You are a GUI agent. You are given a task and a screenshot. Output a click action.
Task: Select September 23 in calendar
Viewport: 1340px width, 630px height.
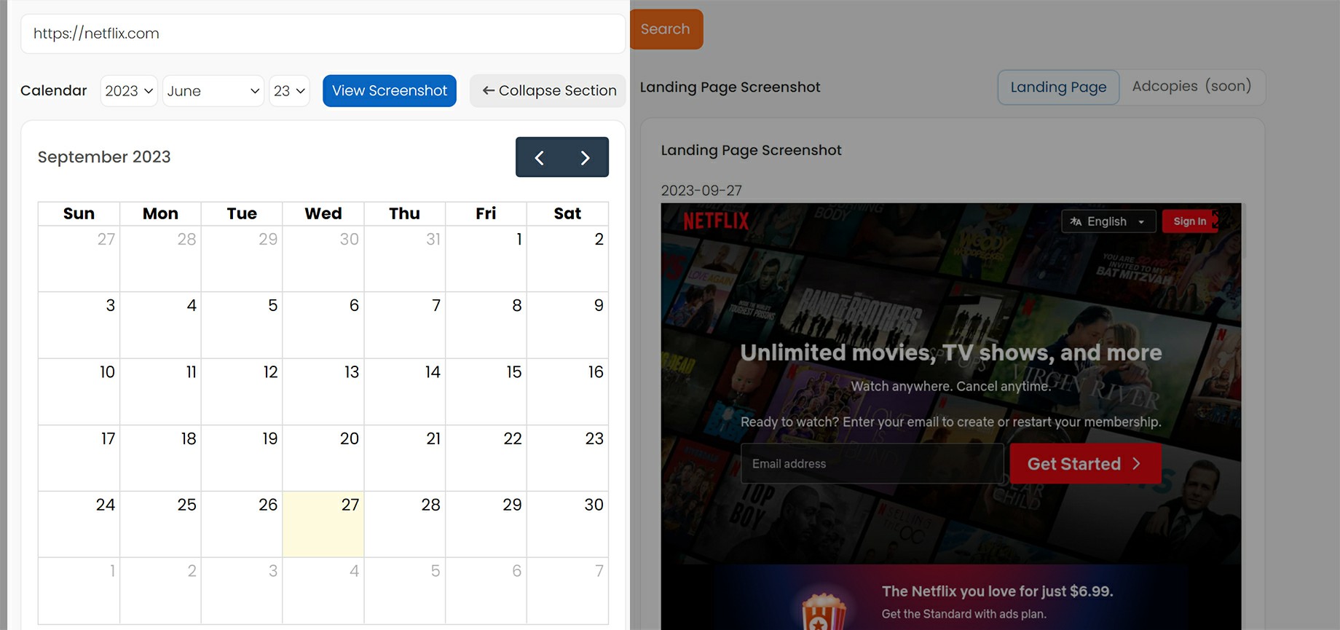(x=567, y=458)
